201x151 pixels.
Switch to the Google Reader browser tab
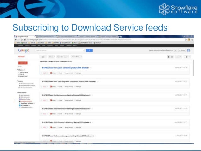(x=25, y=37)
